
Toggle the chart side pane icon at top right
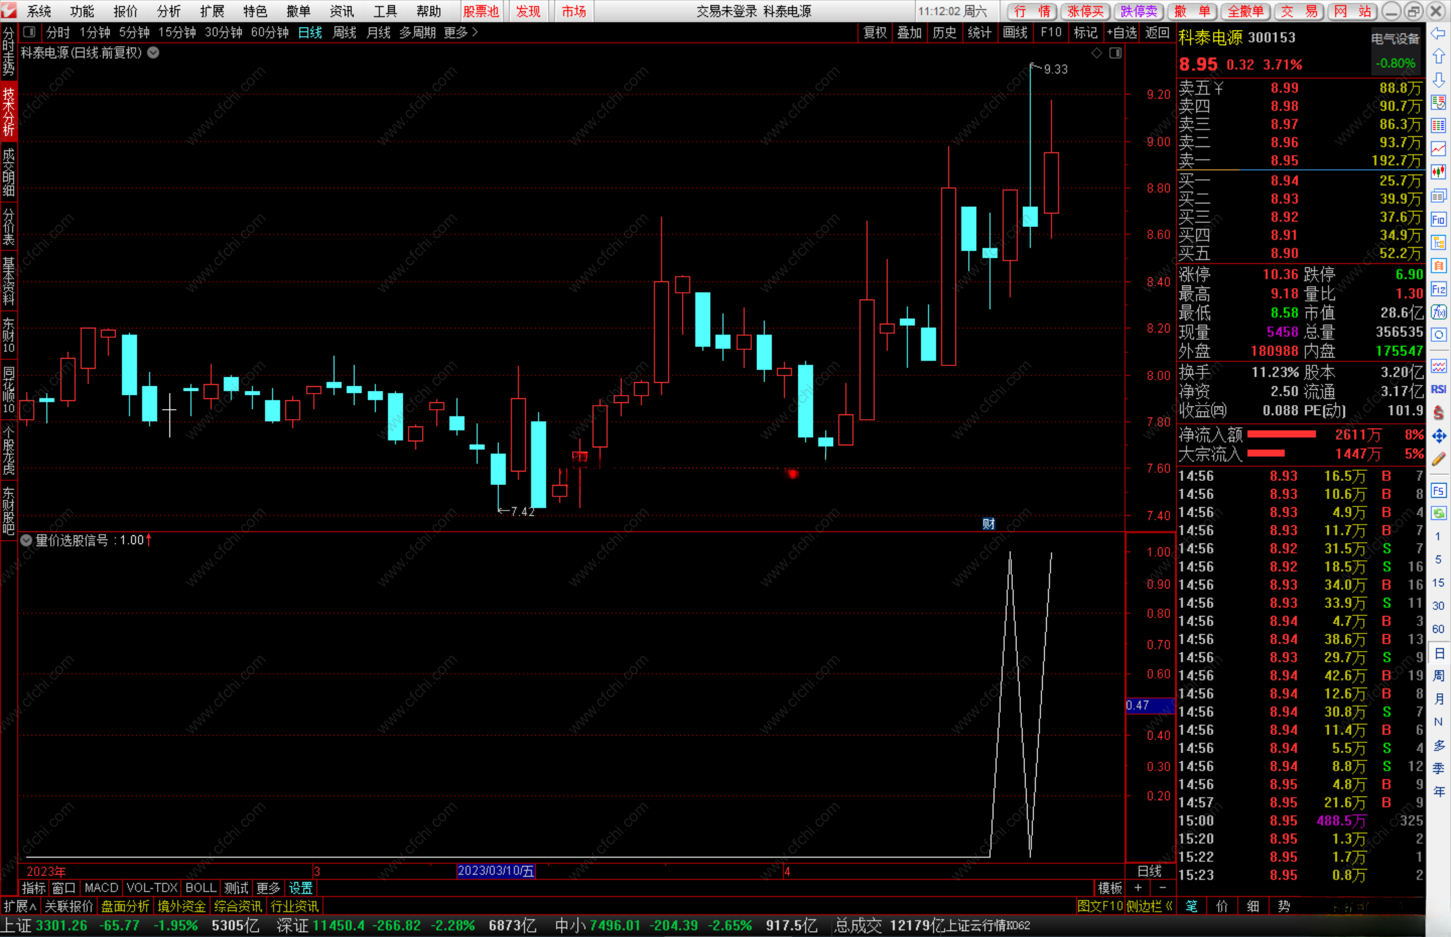coord(1115,53)
